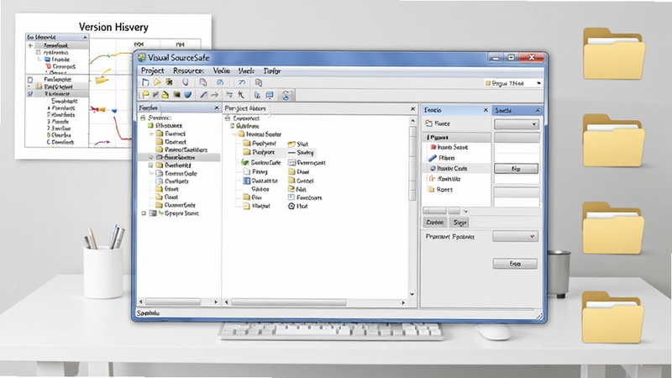Close the right panel list pane

coord(486,110)
